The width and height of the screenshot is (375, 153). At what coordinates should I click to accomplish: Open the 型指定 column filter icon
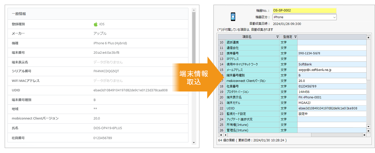295,37
